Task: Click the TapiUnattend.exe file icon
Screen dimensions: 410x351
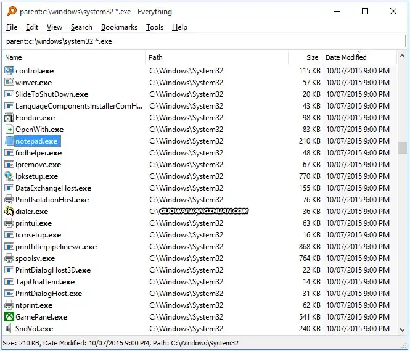Action: [x=9, y=282]
